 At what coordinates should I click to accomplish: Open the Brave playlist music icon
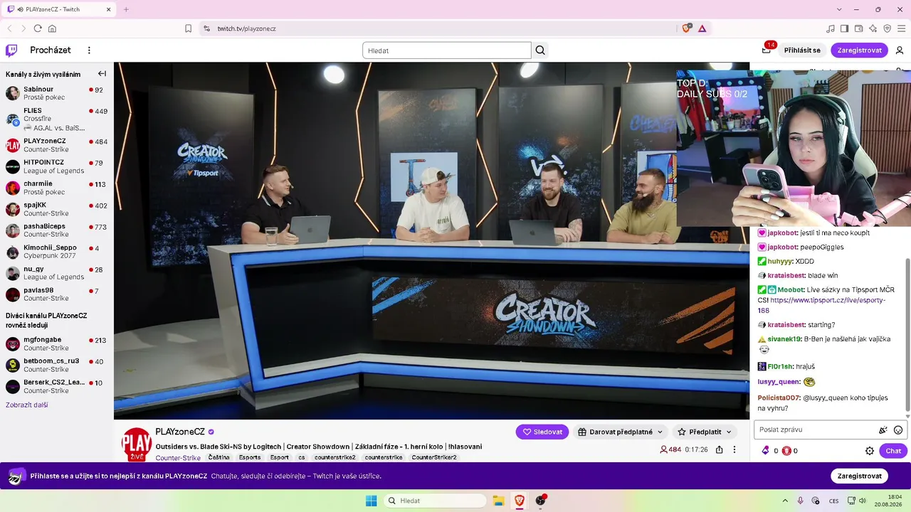click(830, 28)
